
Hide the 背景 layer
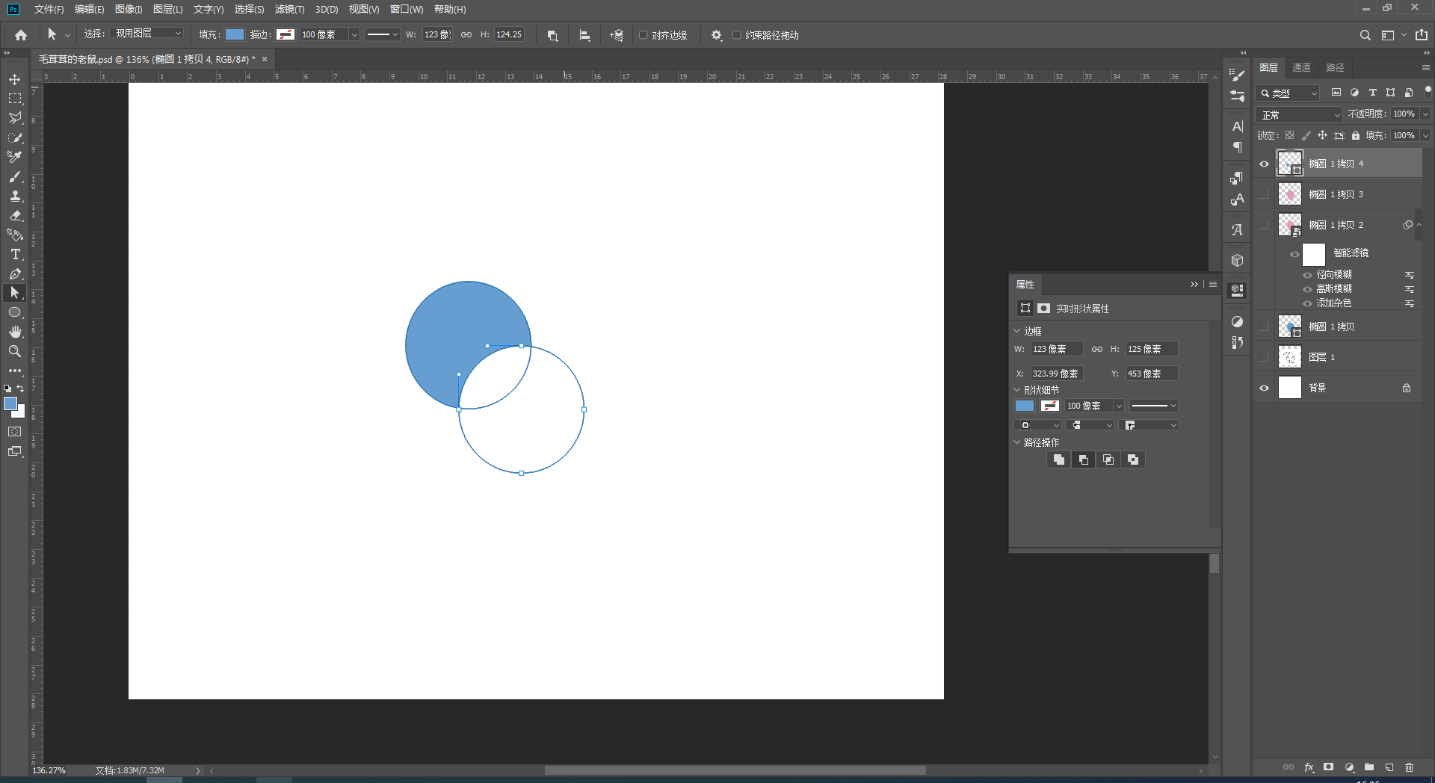click(x=1264, y=388)
